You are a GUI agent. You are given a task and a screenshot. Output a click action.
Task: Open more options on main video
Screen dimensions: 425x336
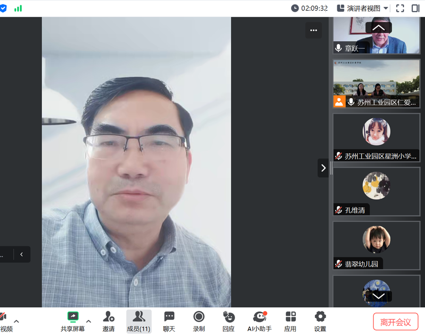[314, 30]
